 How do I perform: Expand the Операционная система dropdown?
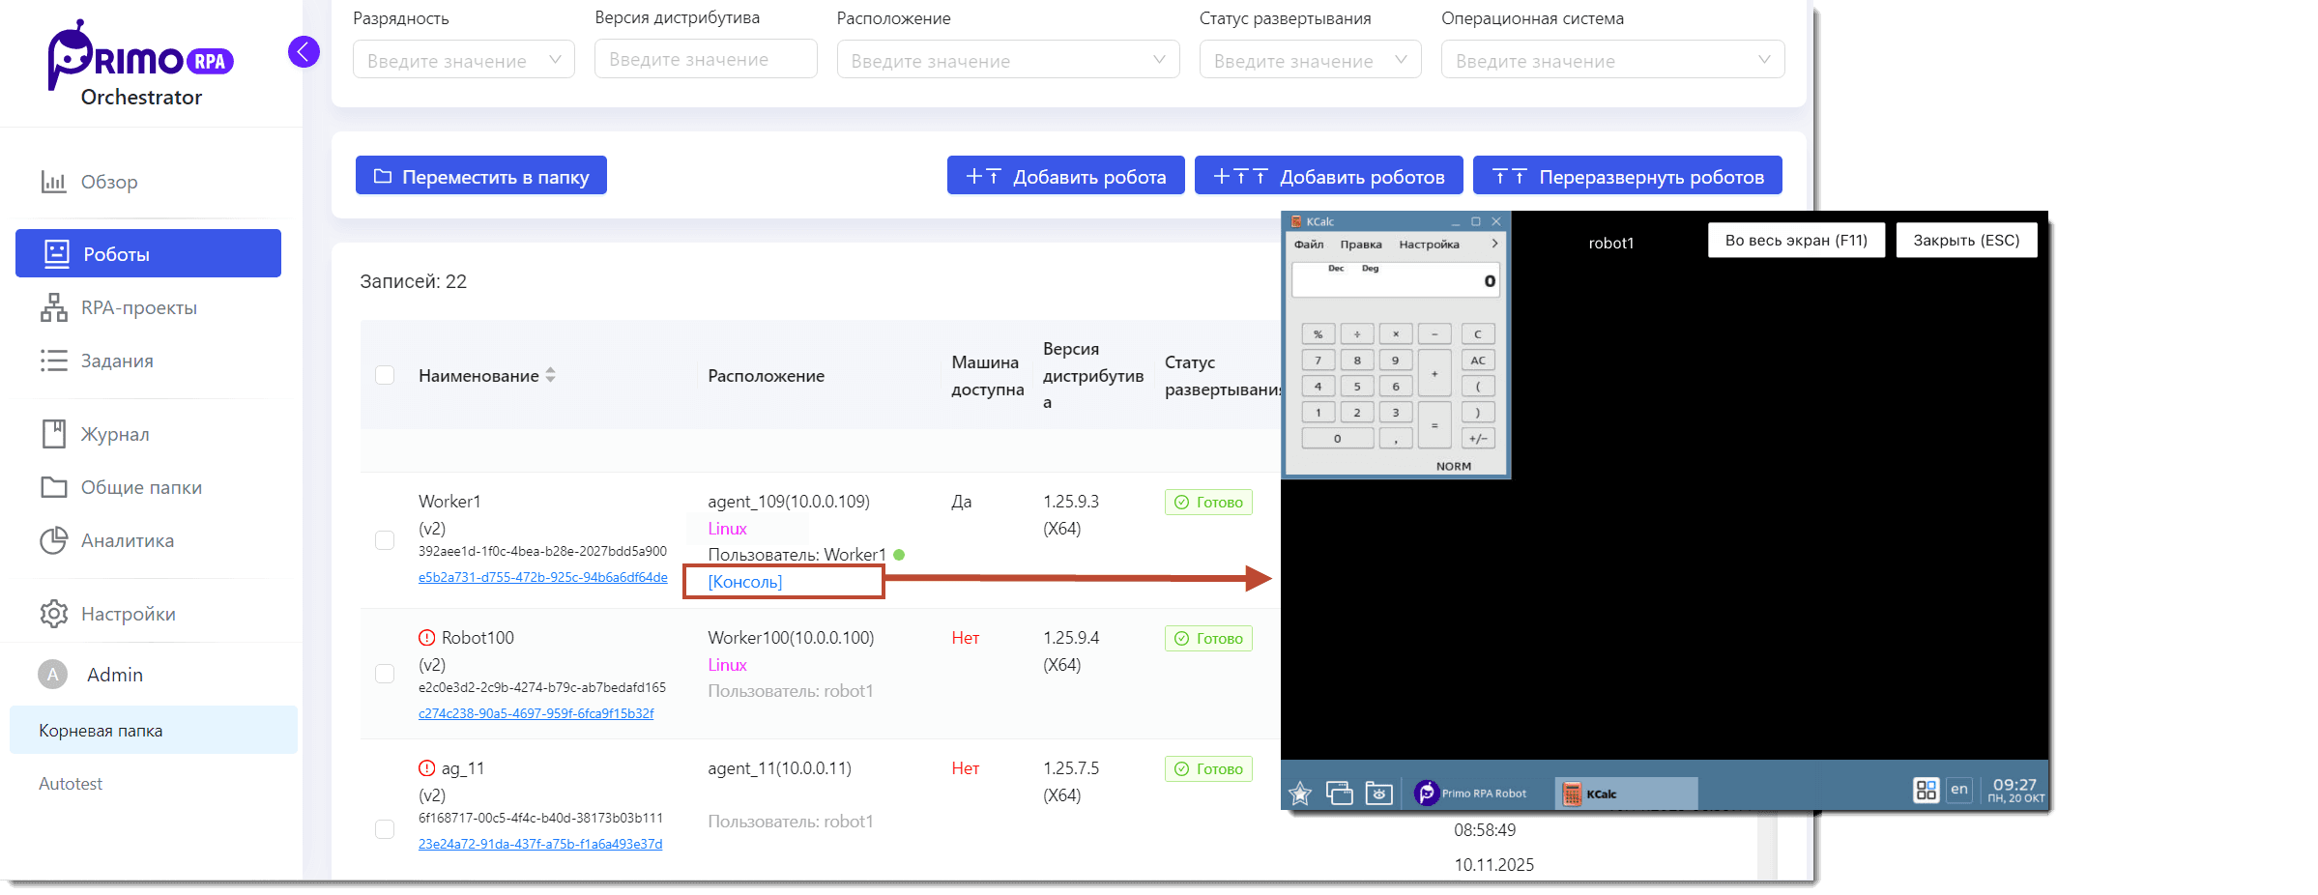coord(1611,60)
